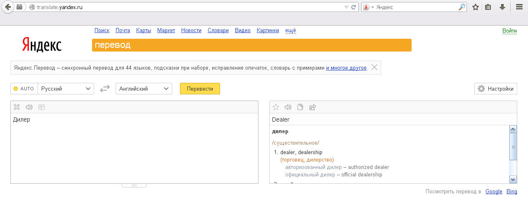Click the Яндекс logo
Image resolution: width=528 pixels, height=211 pixels.
(x=42, y=45)
